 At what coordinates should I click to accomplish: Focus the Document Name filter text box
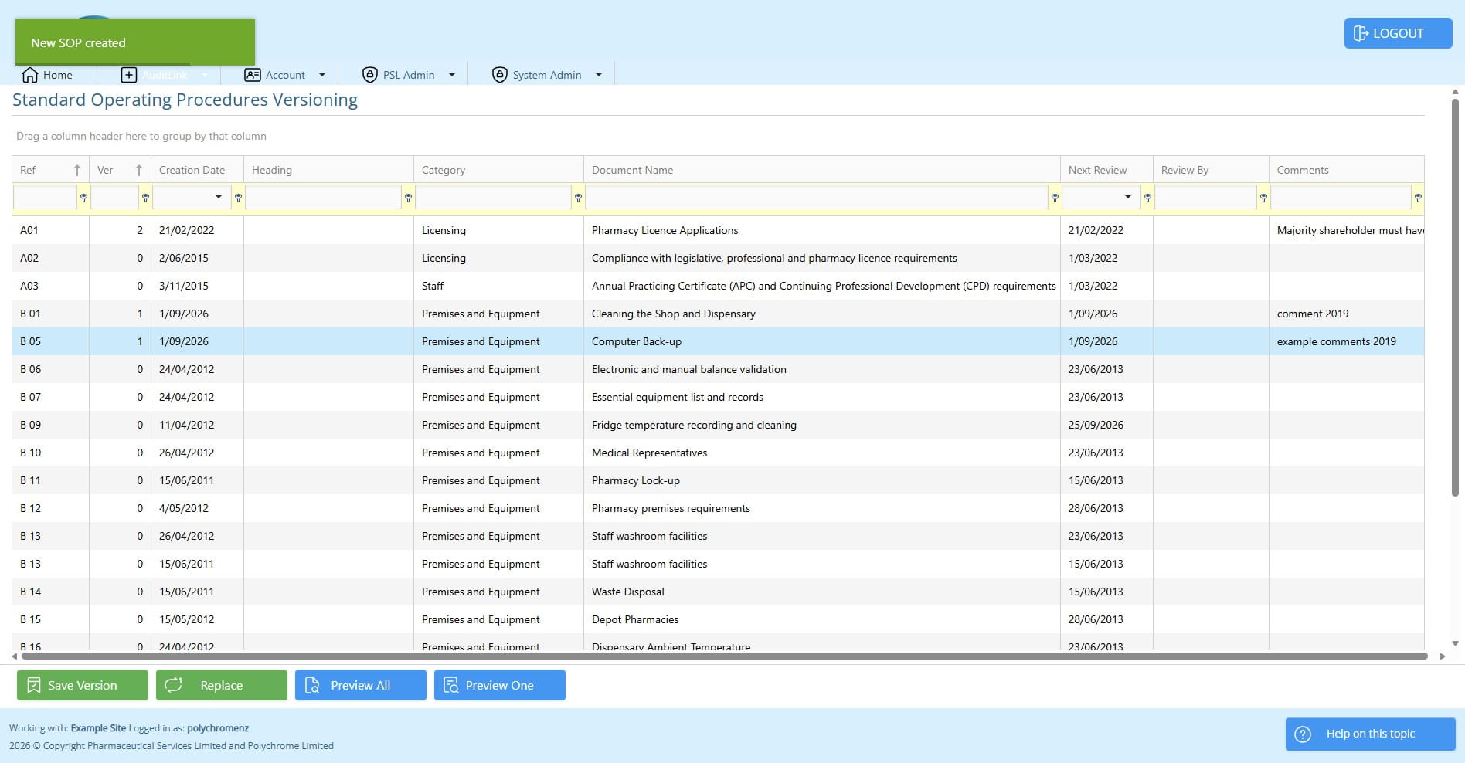coord(817,197)
